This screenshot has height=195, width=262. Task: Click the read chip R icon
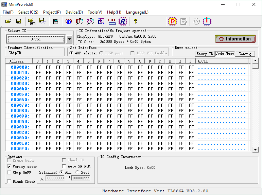point(122,21)
